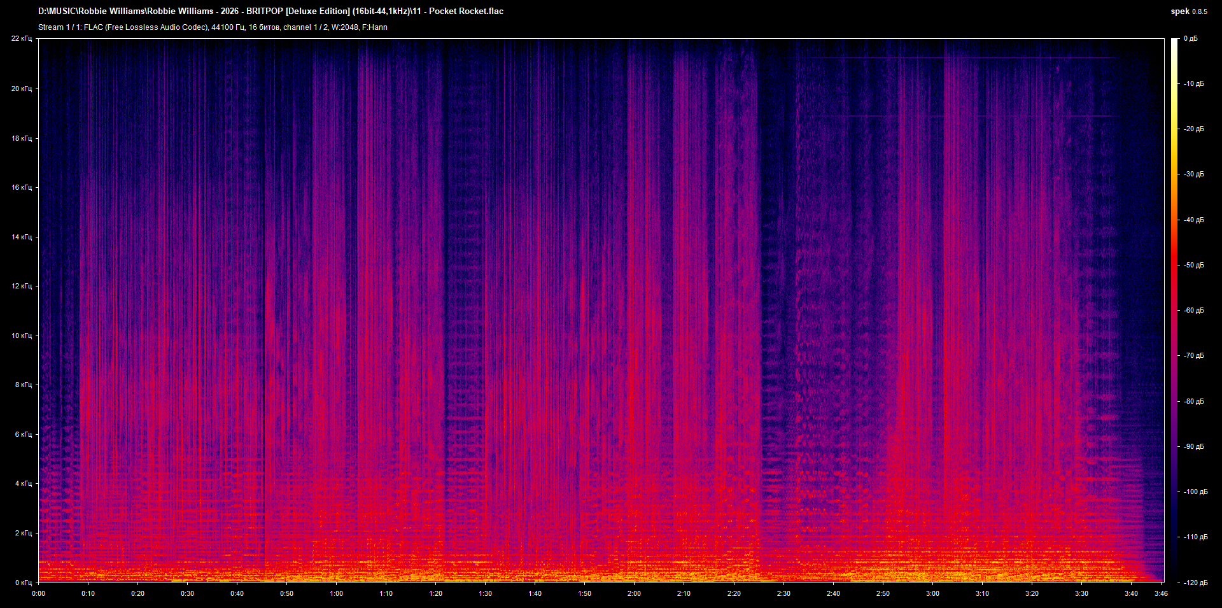Screen dimensions: 1222x608
Task: Click the 10 кГц frequency axis label
Action: tap(21, 336)
